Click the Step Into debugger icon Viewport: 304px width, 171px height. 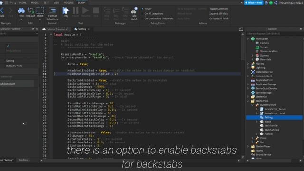coord(106,10)
